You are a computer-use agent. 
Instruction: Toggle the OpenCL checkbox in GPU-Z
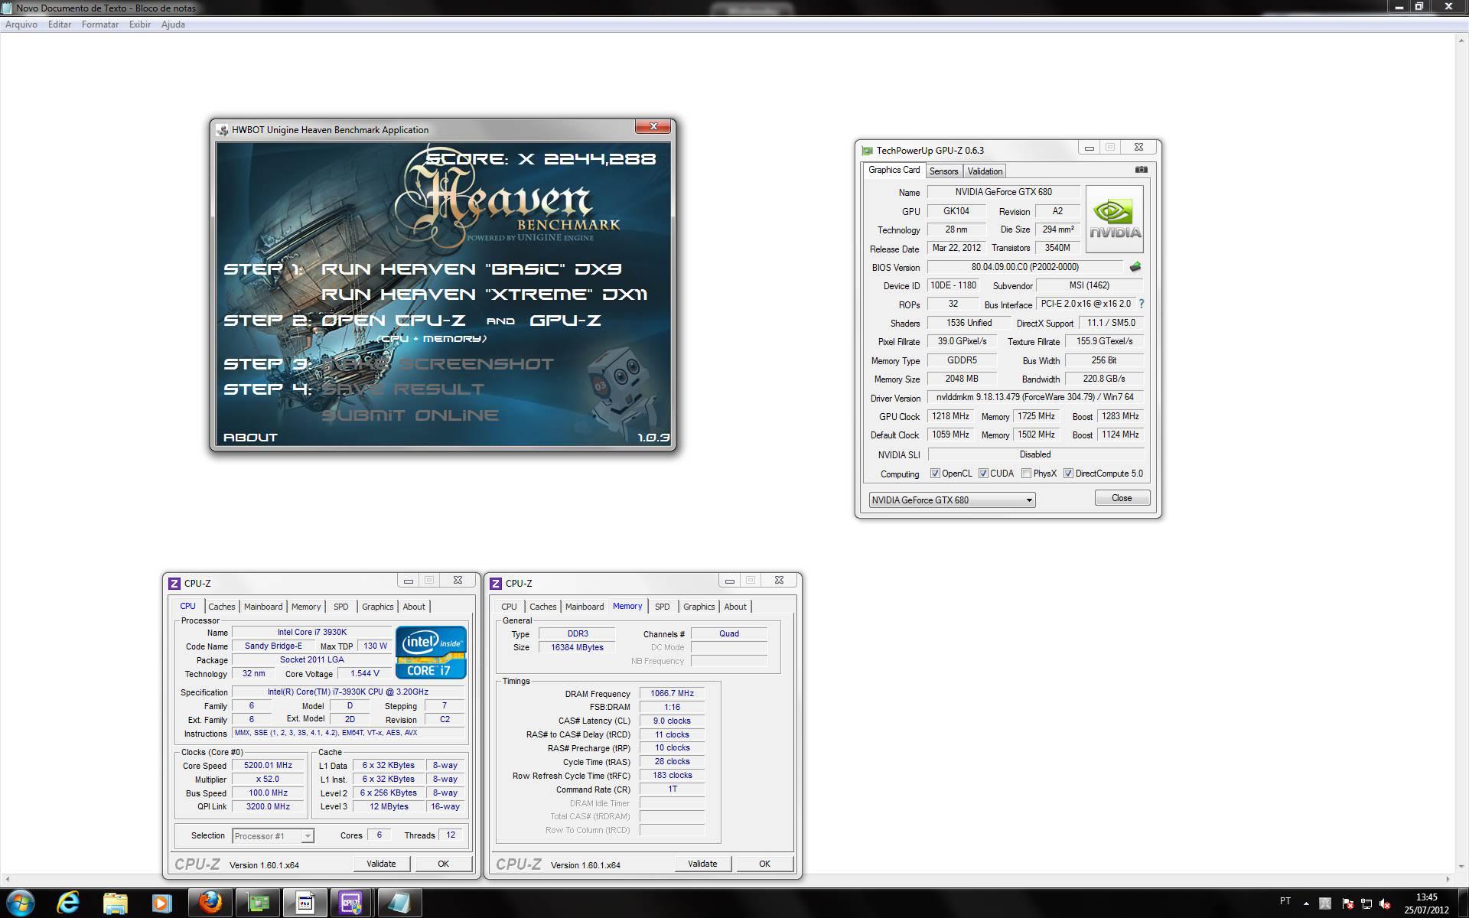coord(935,474)
